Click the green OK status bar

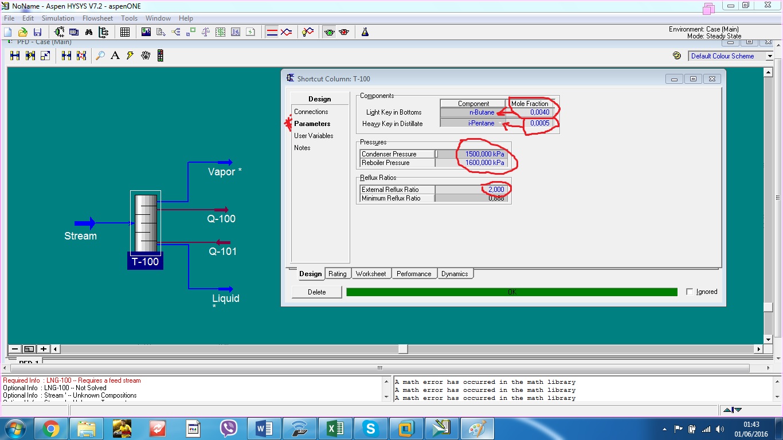click(x=512, y=292)
